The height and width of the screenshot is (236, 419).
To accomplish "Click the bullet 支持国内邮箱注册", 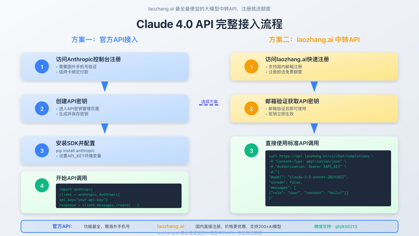I will 284,66.
